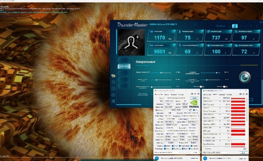The height and width of the screenshot is (161, 263).
Task: Click the thermometer icon on core temperature tile
Action: 180,31
